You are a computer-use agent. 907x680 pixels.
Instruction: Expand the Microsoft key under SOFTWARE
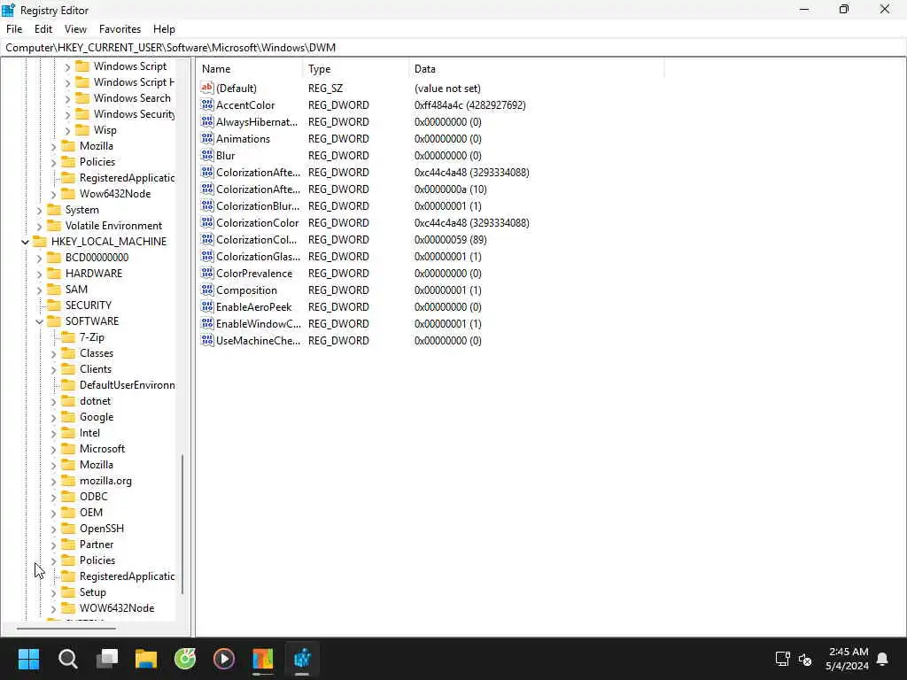(54, 449)
